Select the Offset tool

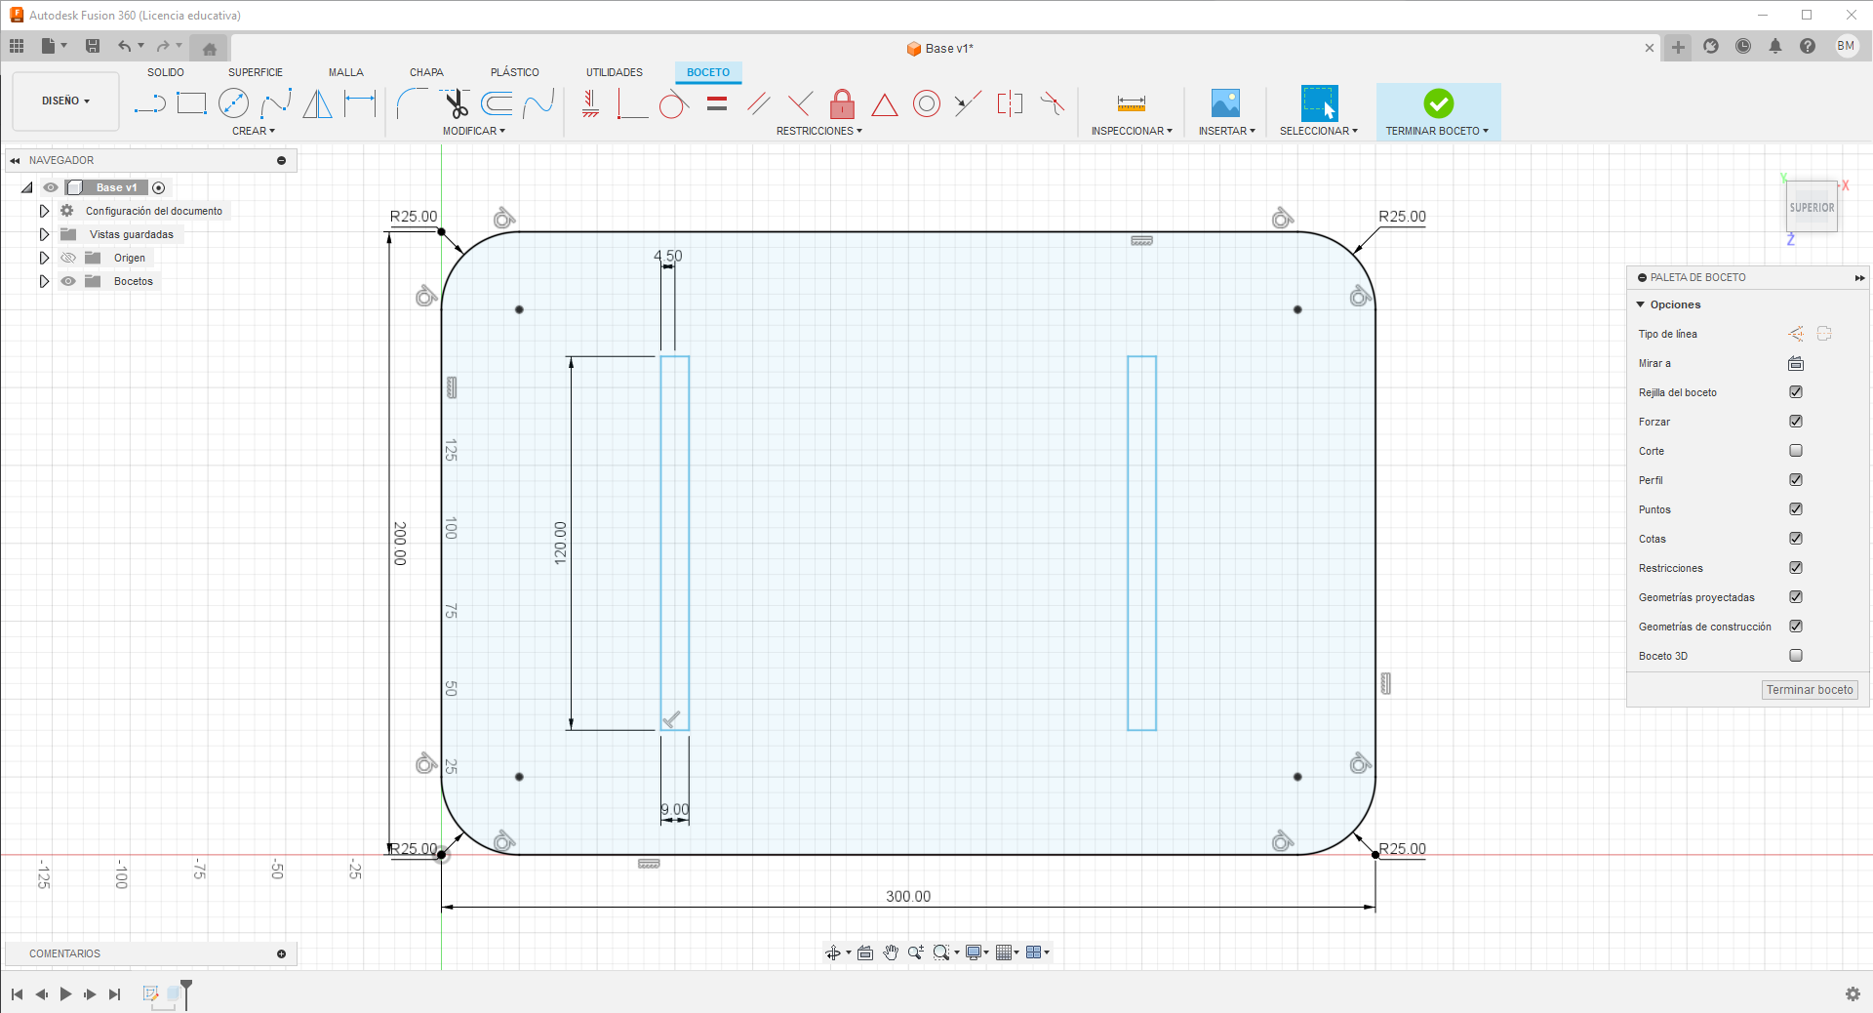pos(497,103)
